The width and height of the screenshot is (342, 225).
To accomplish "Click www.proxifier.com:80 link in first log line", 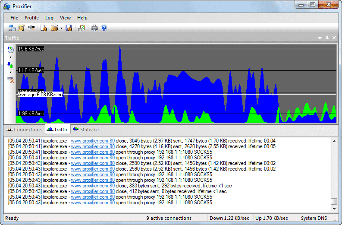I will pos(93,141).
